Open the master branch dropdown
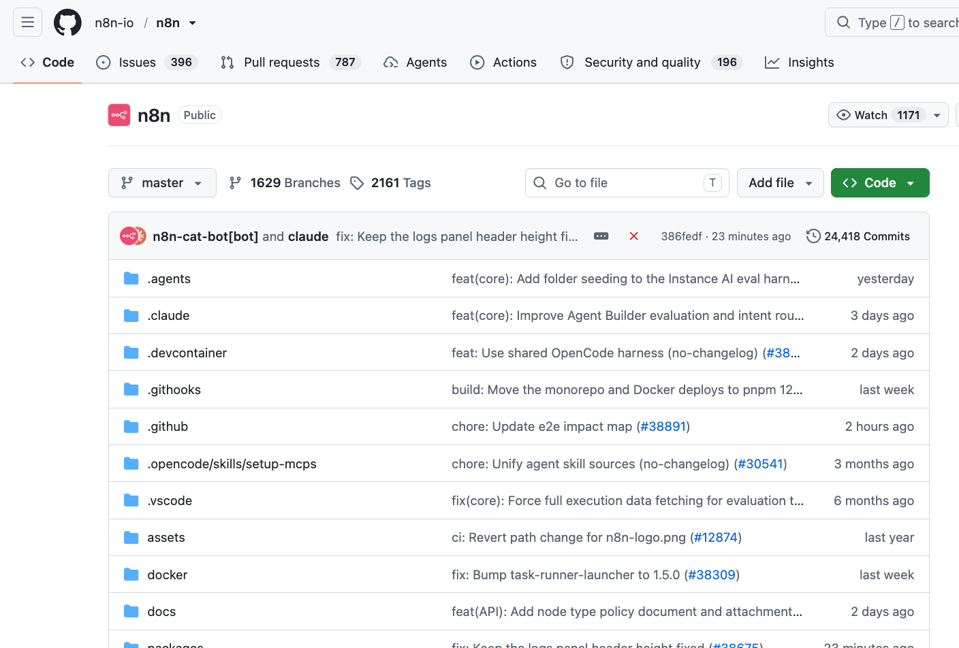This screenshot has width=959, height=648. point(162,183)
